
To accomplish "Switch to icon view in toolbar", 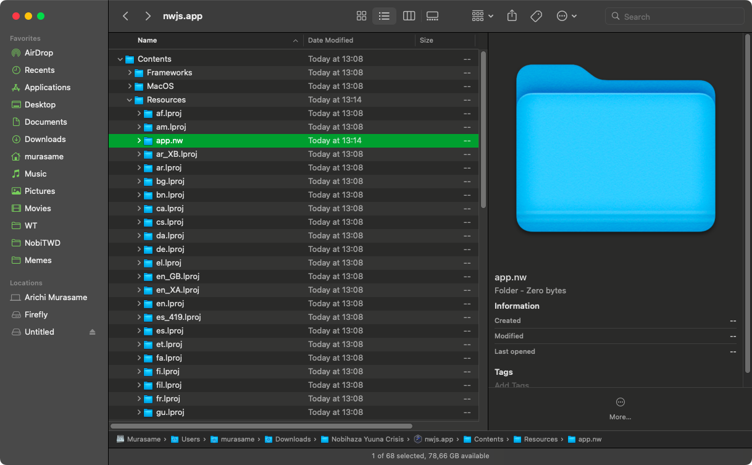I will (362, 16).
